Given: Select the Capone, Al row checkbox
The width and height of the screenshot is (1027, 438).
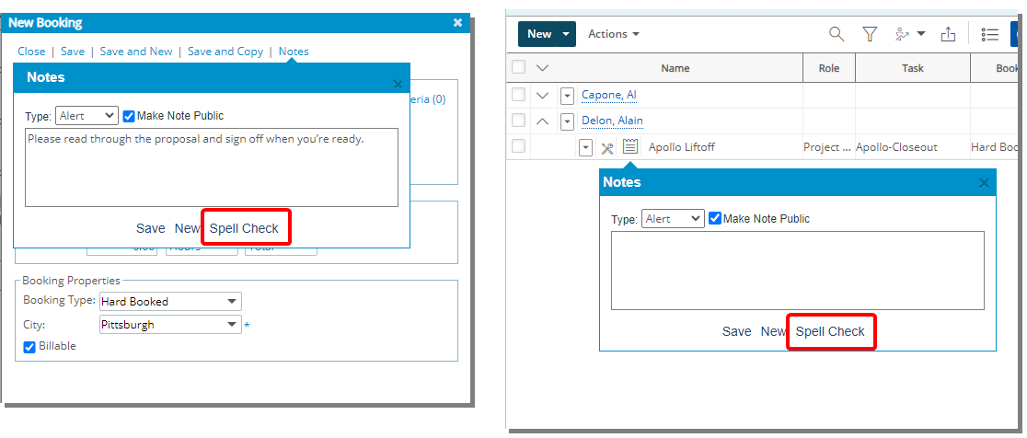Looking at the screenshot, I should pos(518,95).
